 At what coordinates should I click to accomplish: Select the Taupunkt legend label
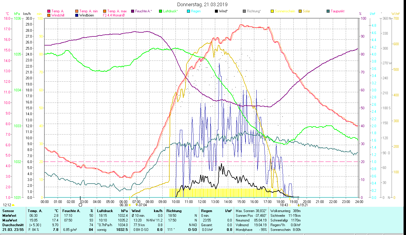point(338,11)
